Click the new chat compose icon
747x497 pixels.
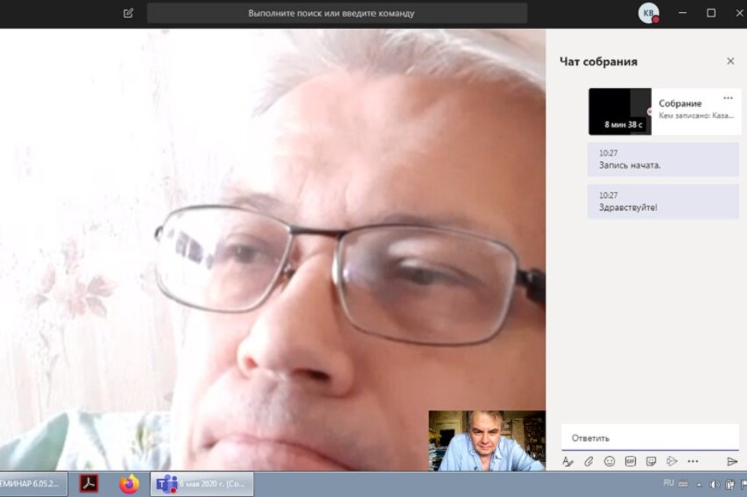pos(128,13)
